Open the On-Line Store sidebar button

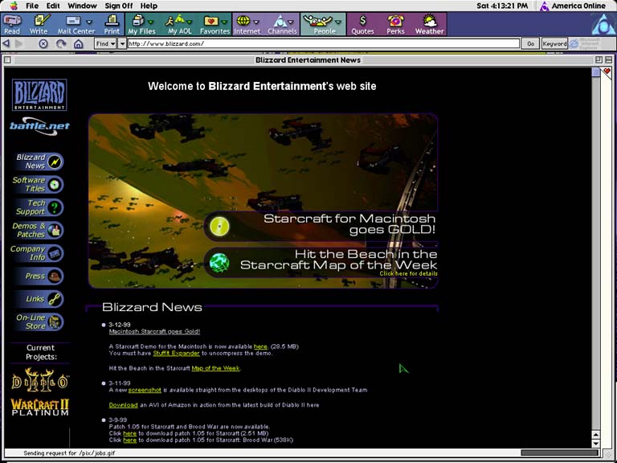click(38, 322)
